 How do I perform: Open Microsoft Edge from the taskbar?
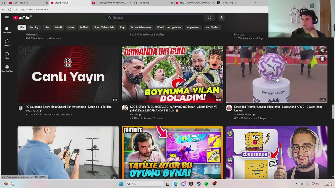(x=176, y=184)
